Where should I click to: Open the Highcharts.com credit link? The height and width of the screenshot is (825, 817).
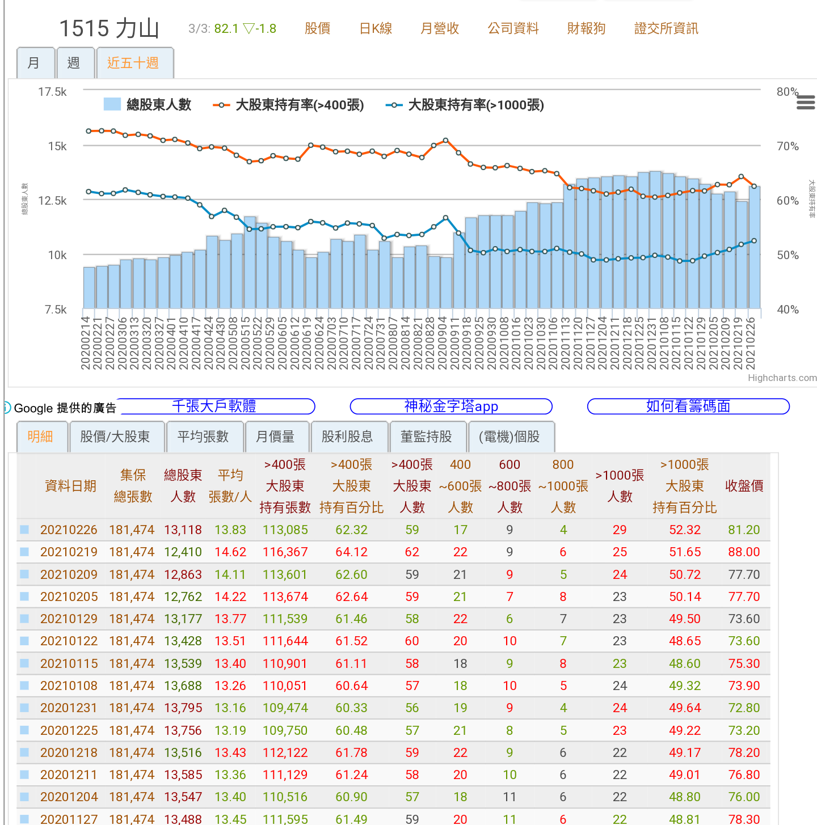[782, 378]
